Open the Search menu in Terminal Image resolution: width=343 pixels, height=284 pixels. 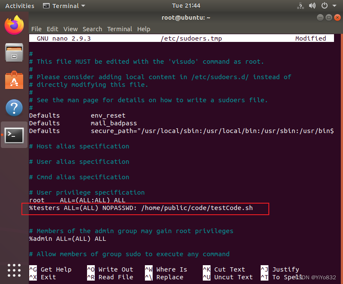point(92,29)
